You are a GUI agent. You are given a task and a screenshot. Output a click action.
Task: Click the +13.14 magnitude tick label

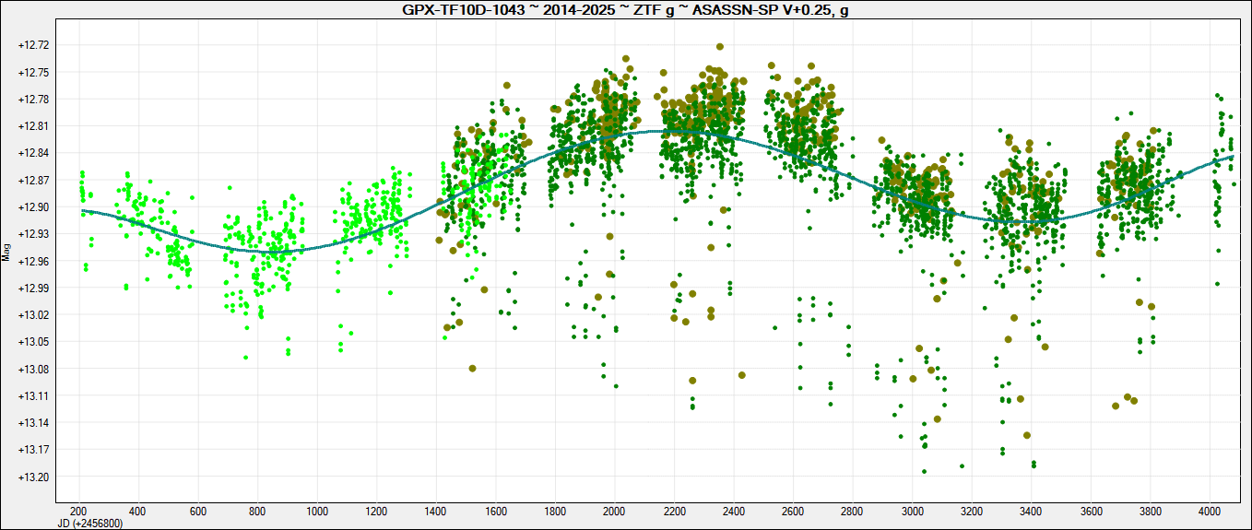(x=34, y=423)
